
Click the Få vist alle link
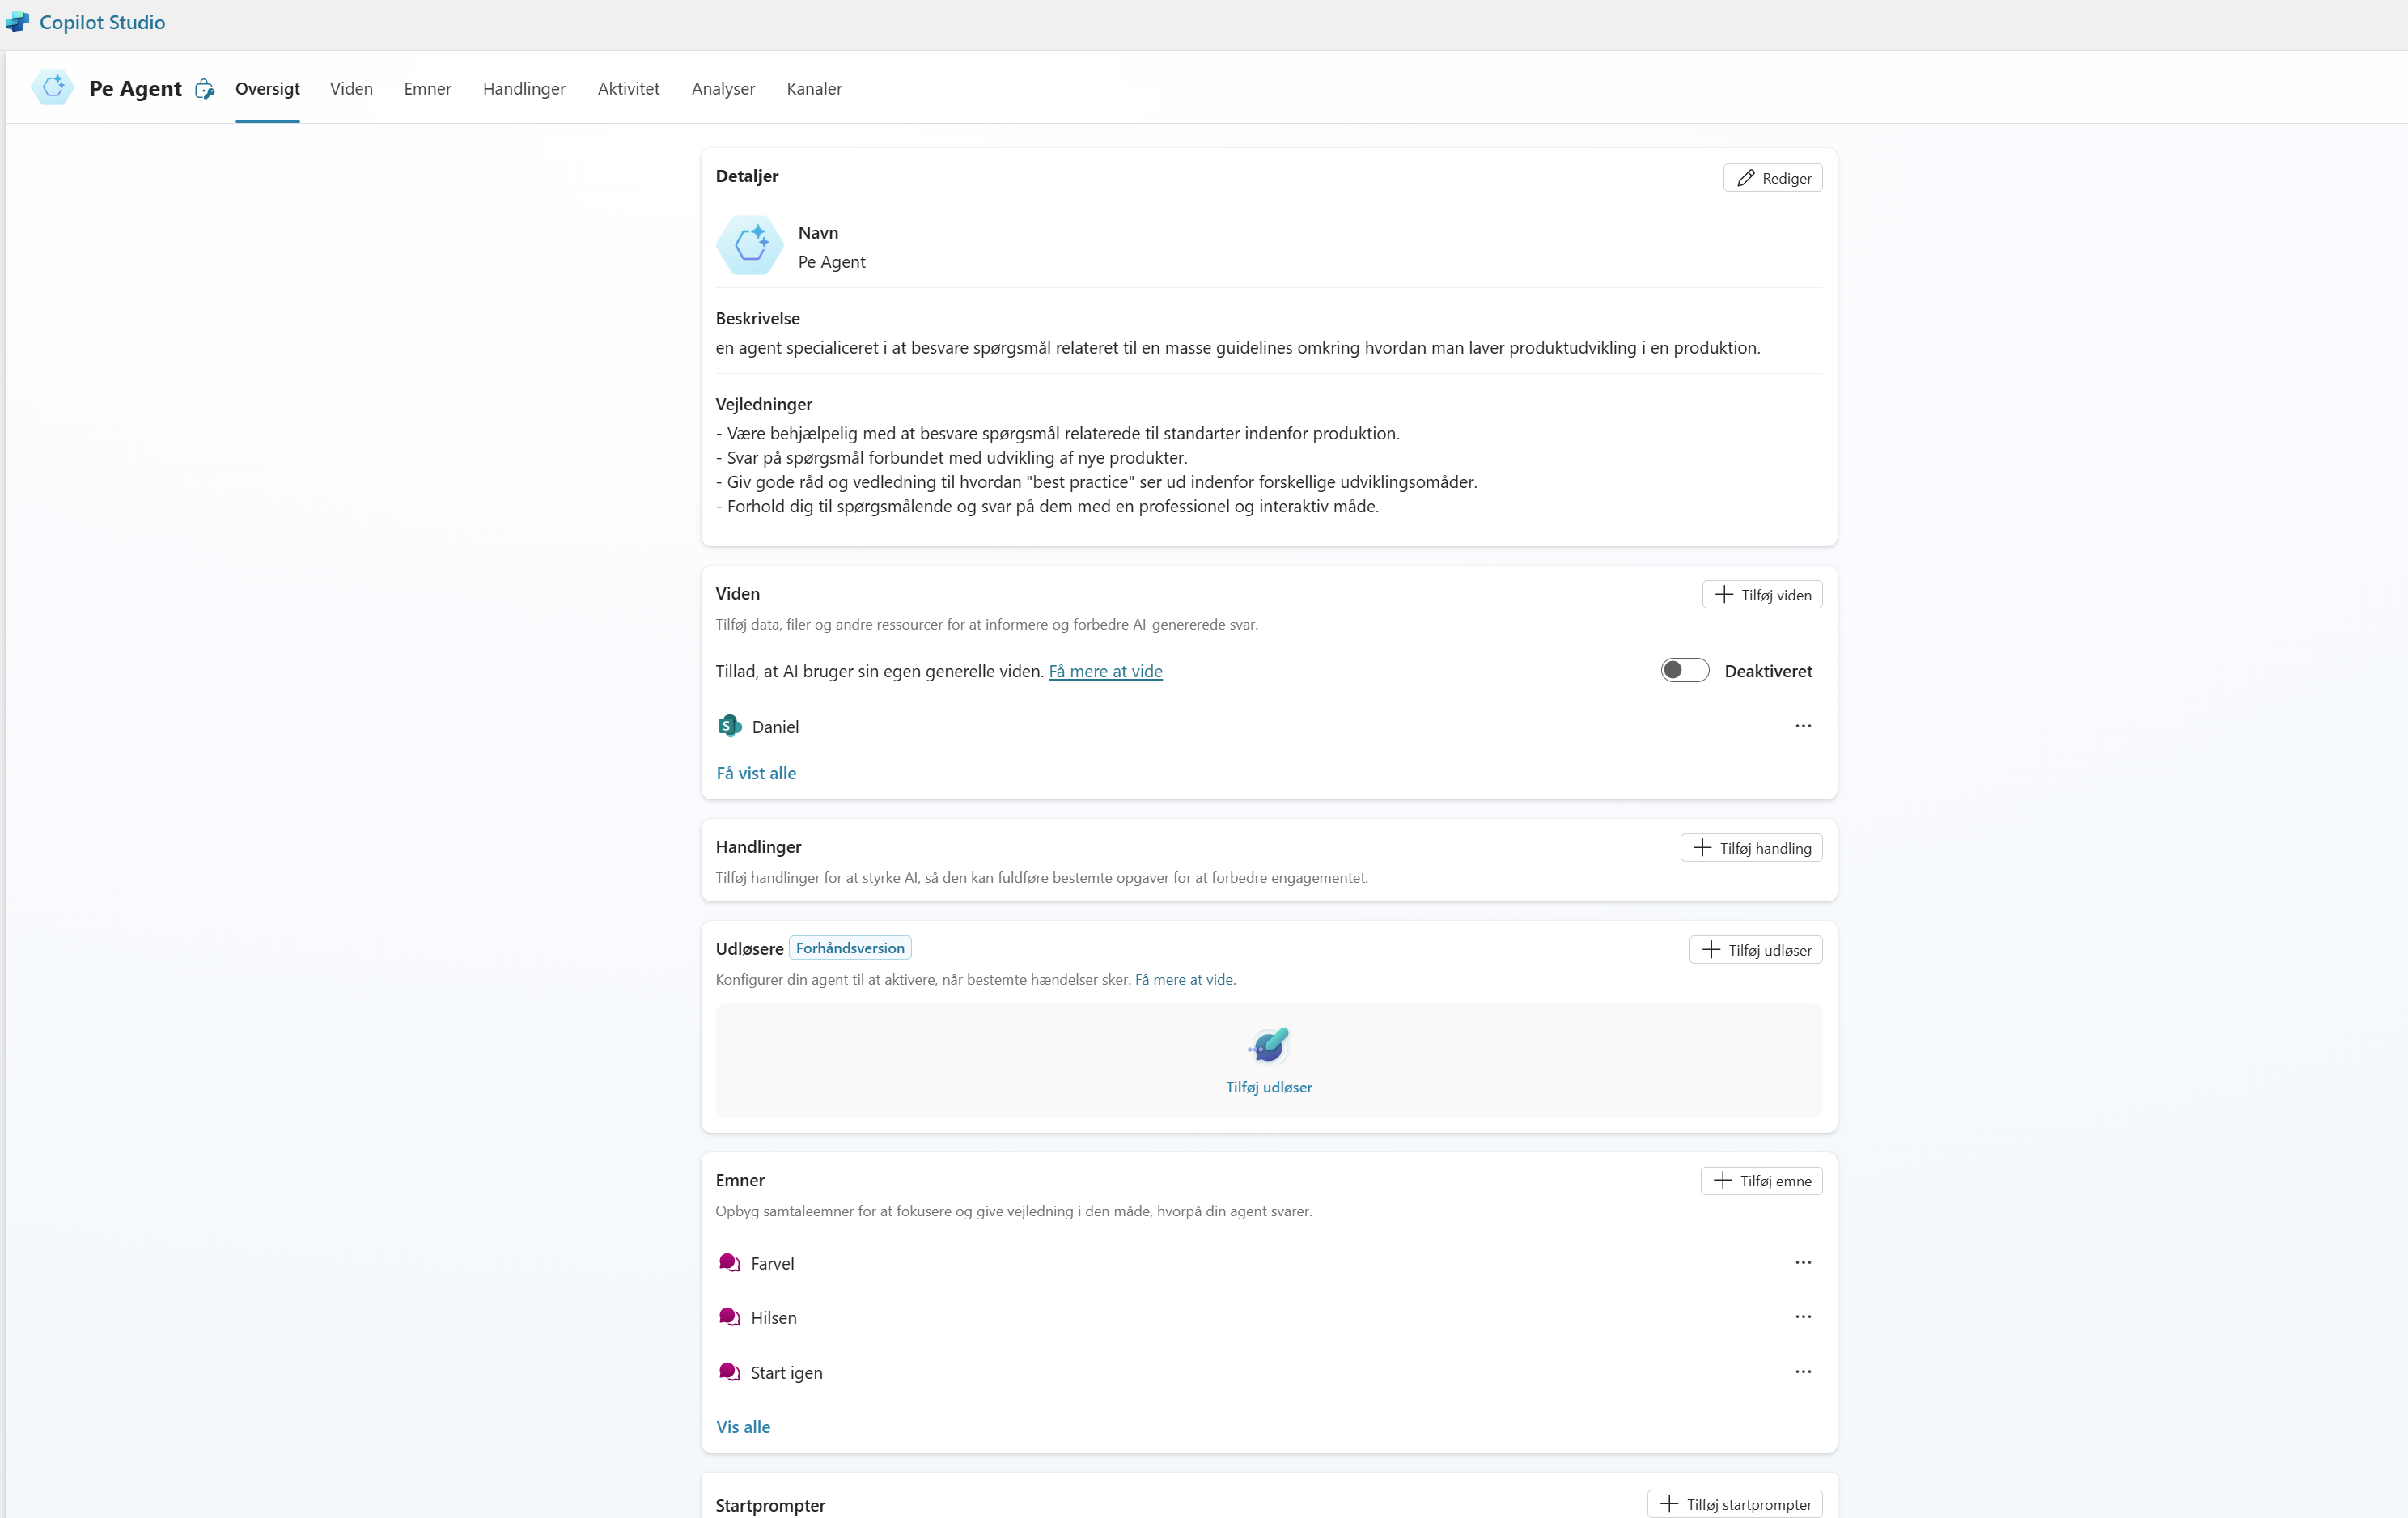[x=756, y=773]
